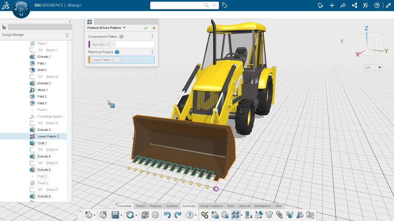Remove Linear Pattern.2 from Reference Feature
Viewport: 394px width, 221px height.
[118, 60]
